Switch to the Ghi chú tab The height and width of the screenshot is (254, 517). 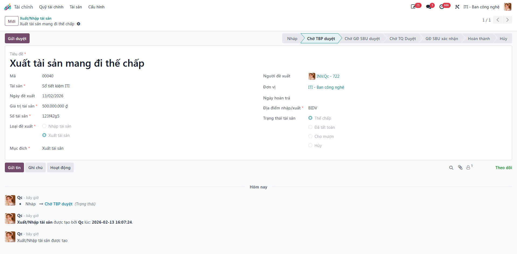[36, 168]
